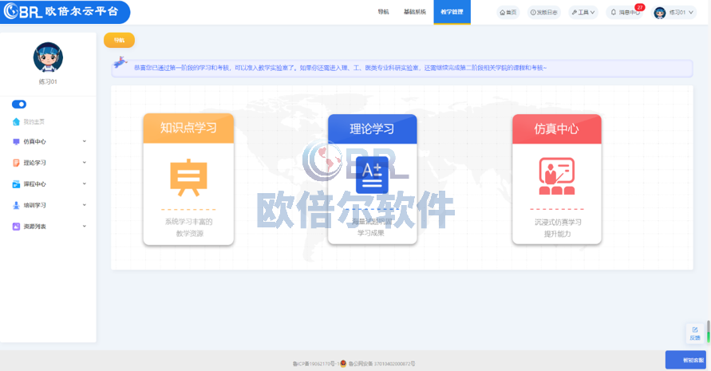This screenshot has height=371, width=711.
Task: Open the 理论学习 card header
Action: click(373, 129)
